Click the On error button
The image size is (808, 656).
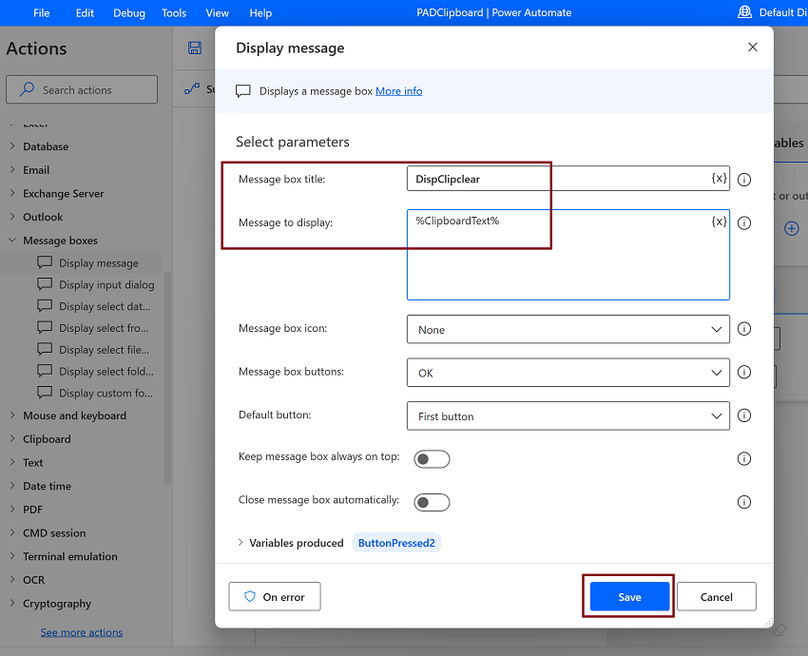[275, 597]
